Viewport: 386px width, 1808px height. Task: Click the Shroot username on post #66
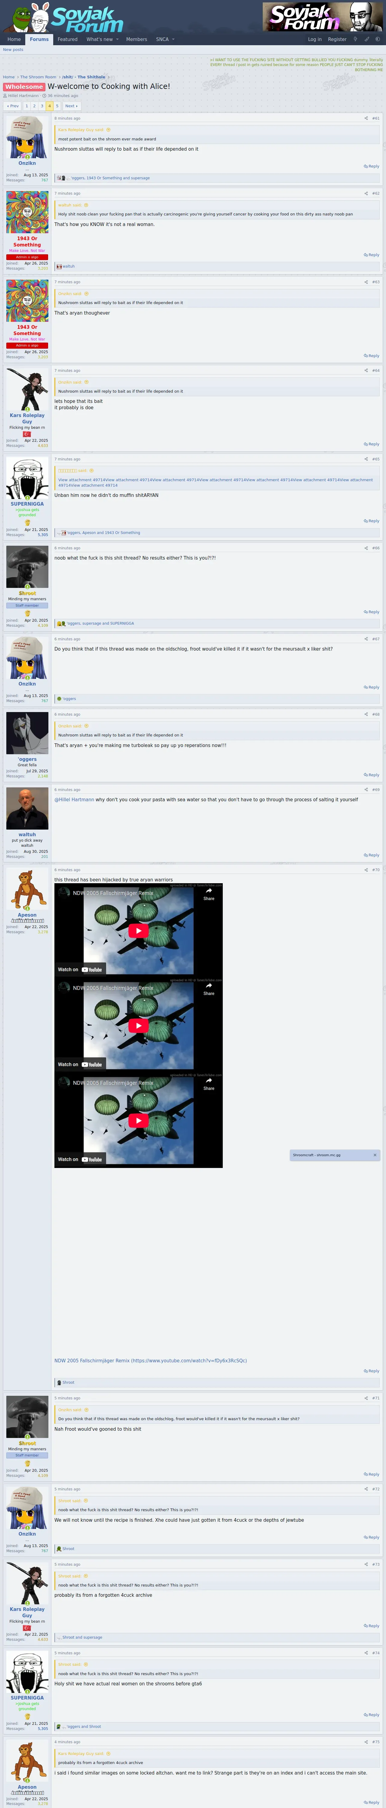tap(27, 593)
